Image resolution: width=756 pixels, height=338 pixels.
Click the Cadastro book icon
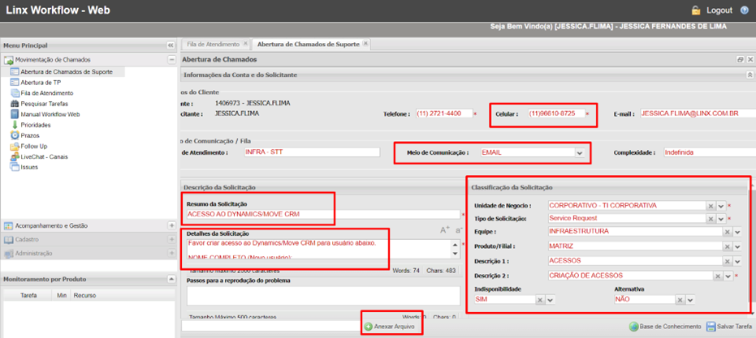tap(9, 239)
